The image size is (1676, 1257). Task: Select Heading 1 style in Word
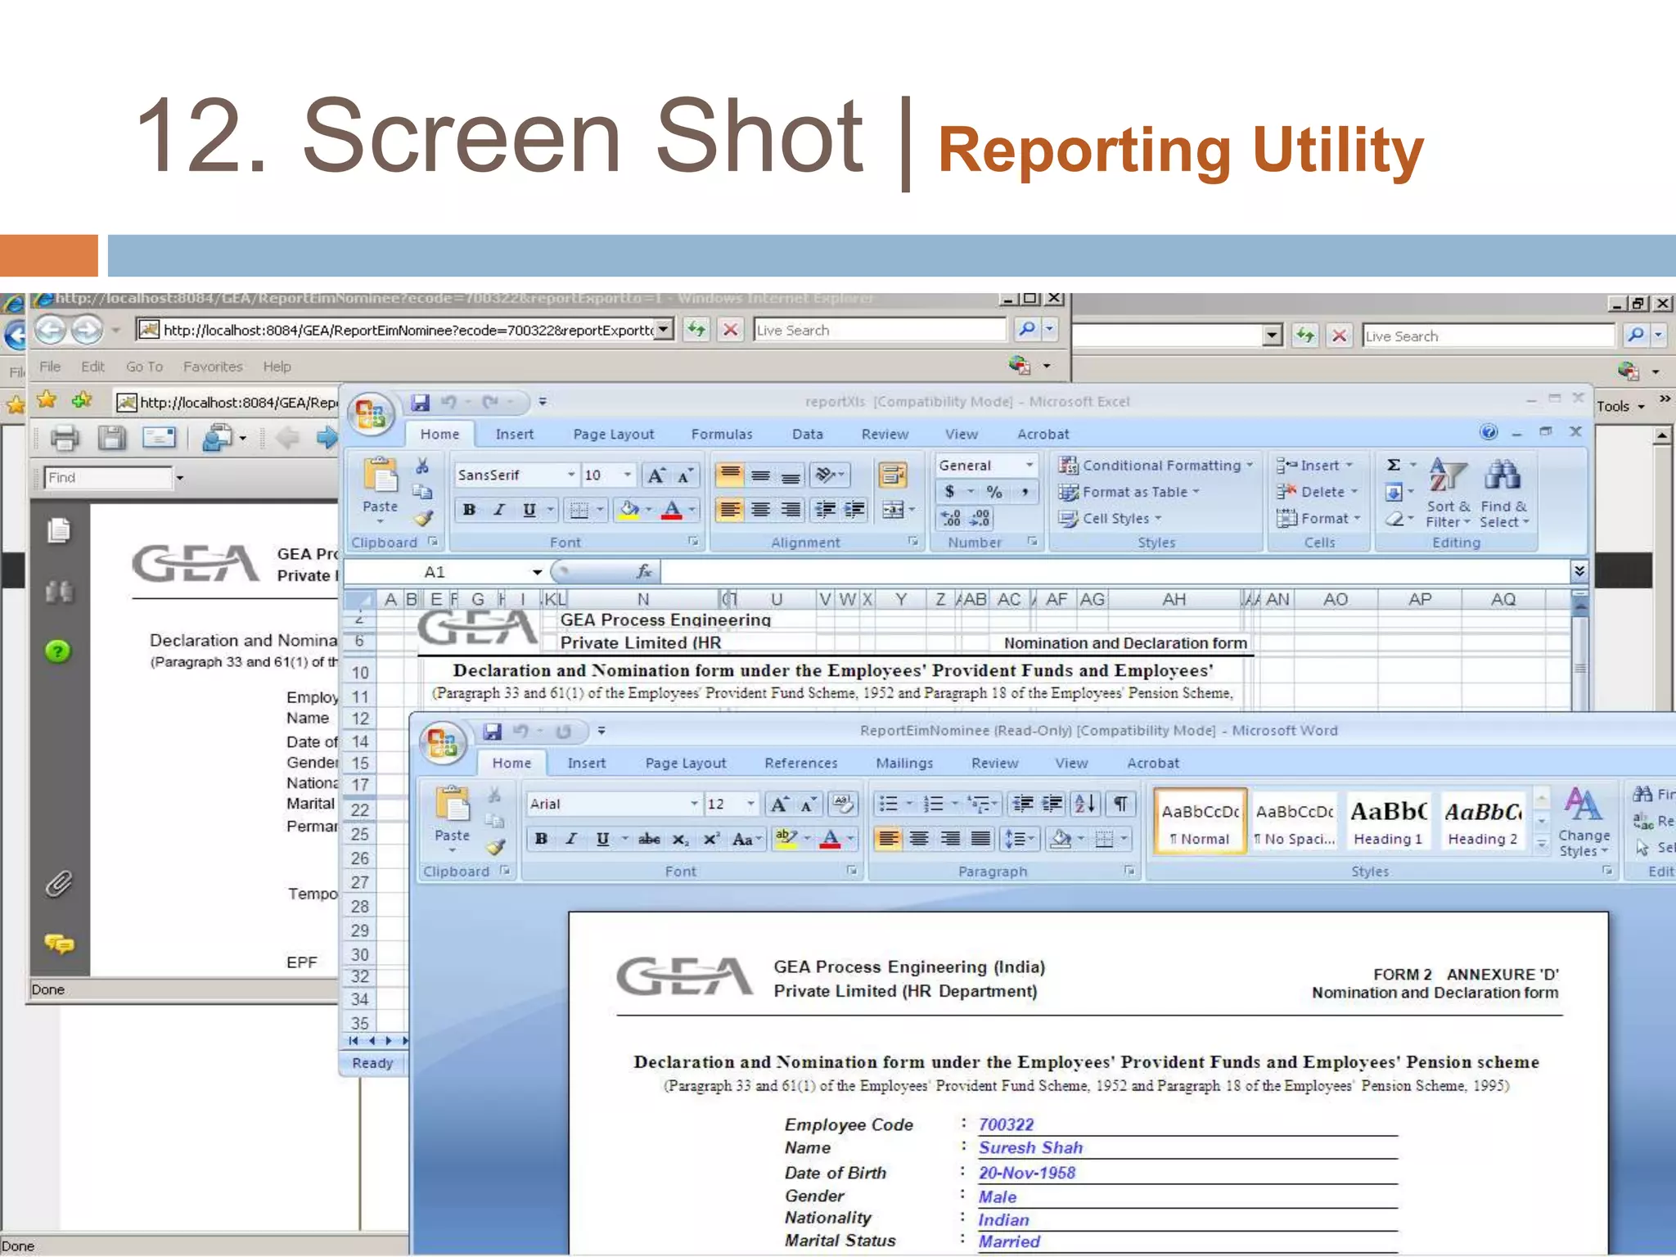click(1388, 822)
